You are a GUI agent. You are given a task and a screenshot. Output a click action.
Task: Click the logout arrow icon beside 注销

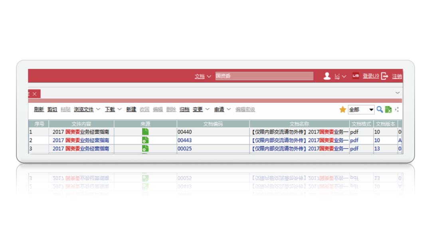click(x=384, y=76)
